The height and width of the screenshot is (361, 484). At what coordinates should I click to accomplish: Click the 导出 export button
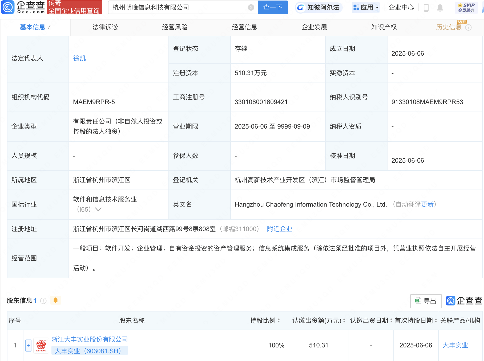click(x=426, y=301)
